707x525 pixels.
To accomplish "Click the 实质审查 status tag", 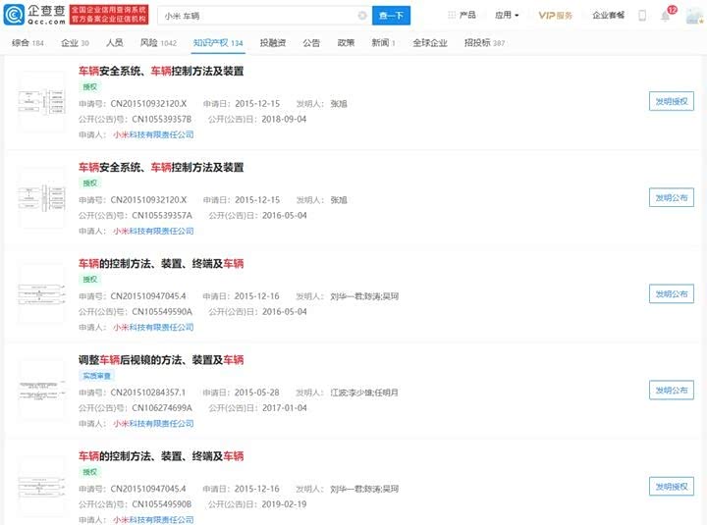I will tap(96, 376).
